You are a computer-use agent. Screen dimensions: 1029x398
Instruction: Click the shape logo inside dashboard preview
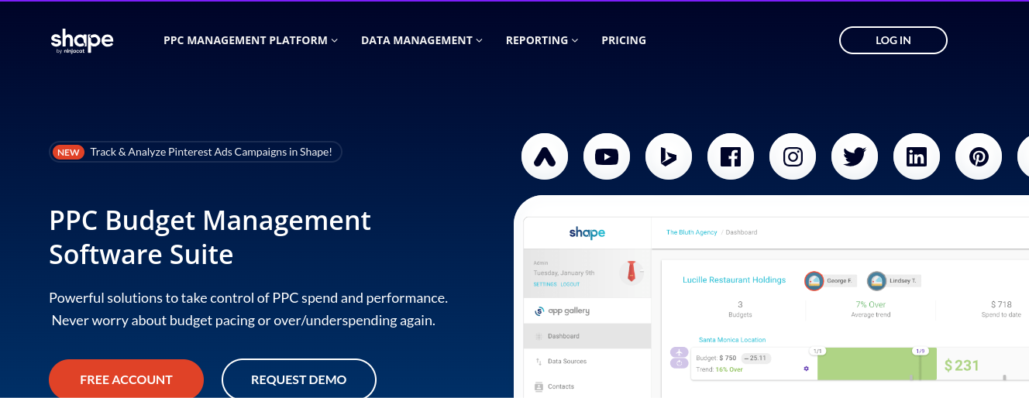coord(587,232)
